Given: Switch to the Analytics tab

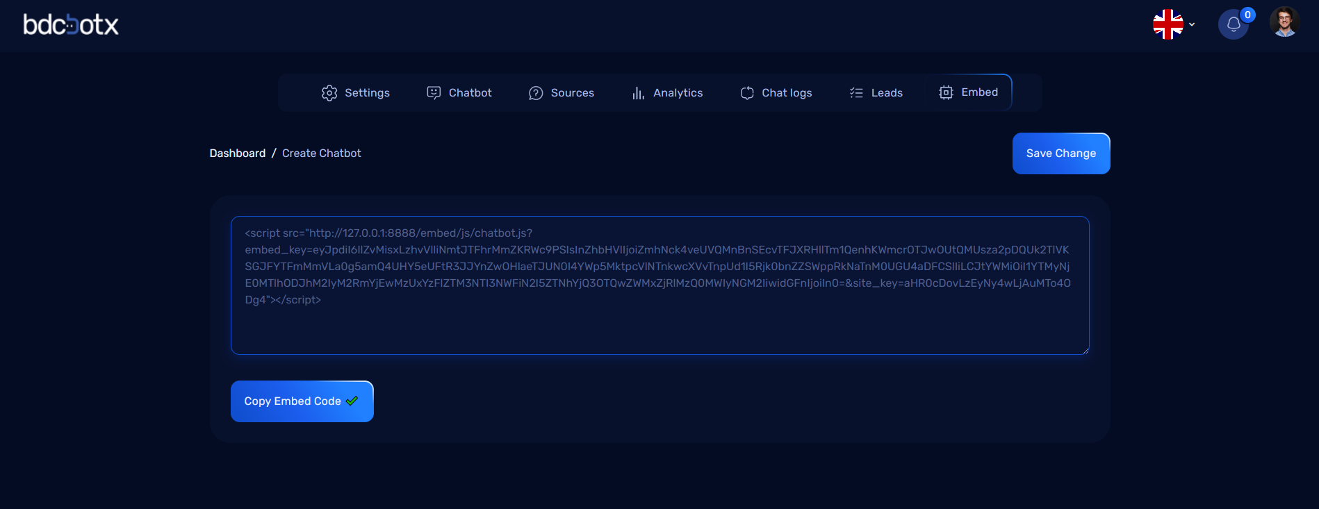Looking at the screenshot, I should click(x=667, y=93).
